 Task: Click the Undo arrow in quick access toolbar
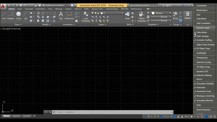click(24, 5)
